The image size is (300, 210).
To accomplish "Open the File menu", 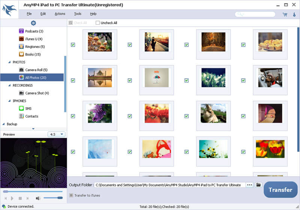I will pyautogui.click(x=29, y=14).
